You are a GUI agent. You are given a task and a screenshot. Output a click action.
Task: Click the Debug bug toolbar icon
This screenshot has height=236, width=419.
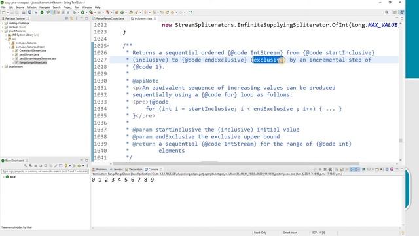click(75, 12)
